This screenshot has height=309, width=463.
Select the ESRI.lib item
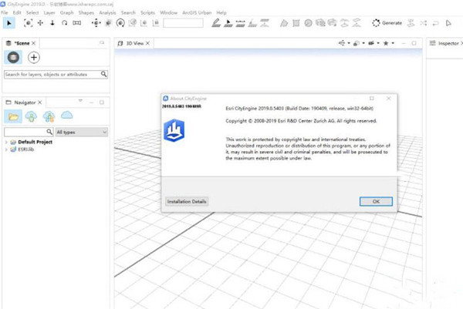(26, 149)
